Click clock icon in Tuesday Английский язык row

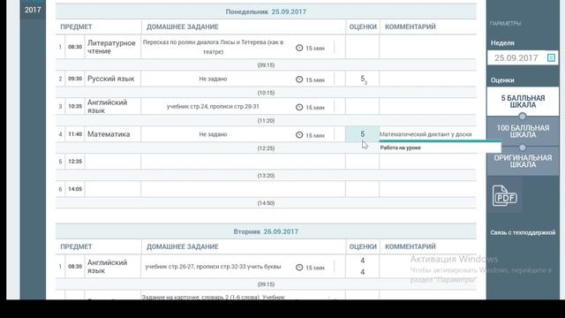(299, 267)
